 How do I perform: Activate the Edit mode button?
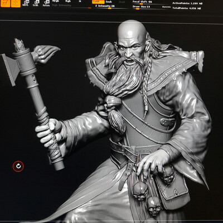(x=5, y=3)
